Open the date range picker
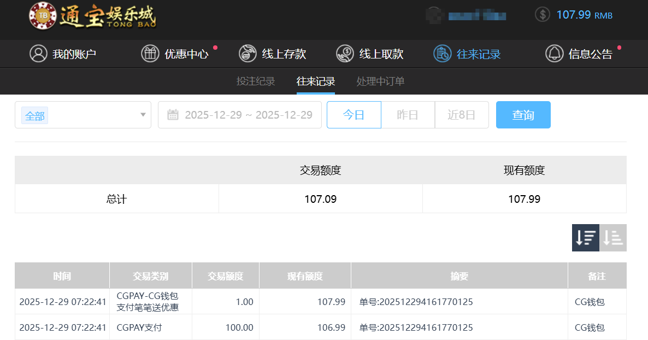The height and width of the screenshot is (340, 648). 240,115
